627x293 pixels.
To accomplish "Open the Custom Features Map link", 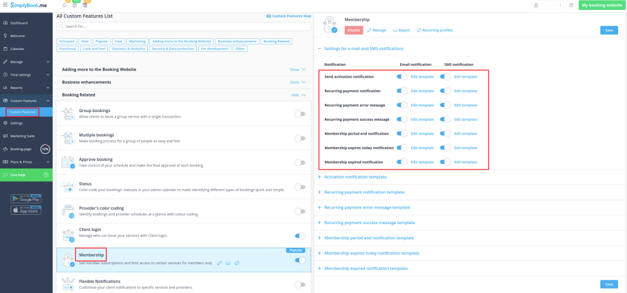I will (x=288, y=16).
